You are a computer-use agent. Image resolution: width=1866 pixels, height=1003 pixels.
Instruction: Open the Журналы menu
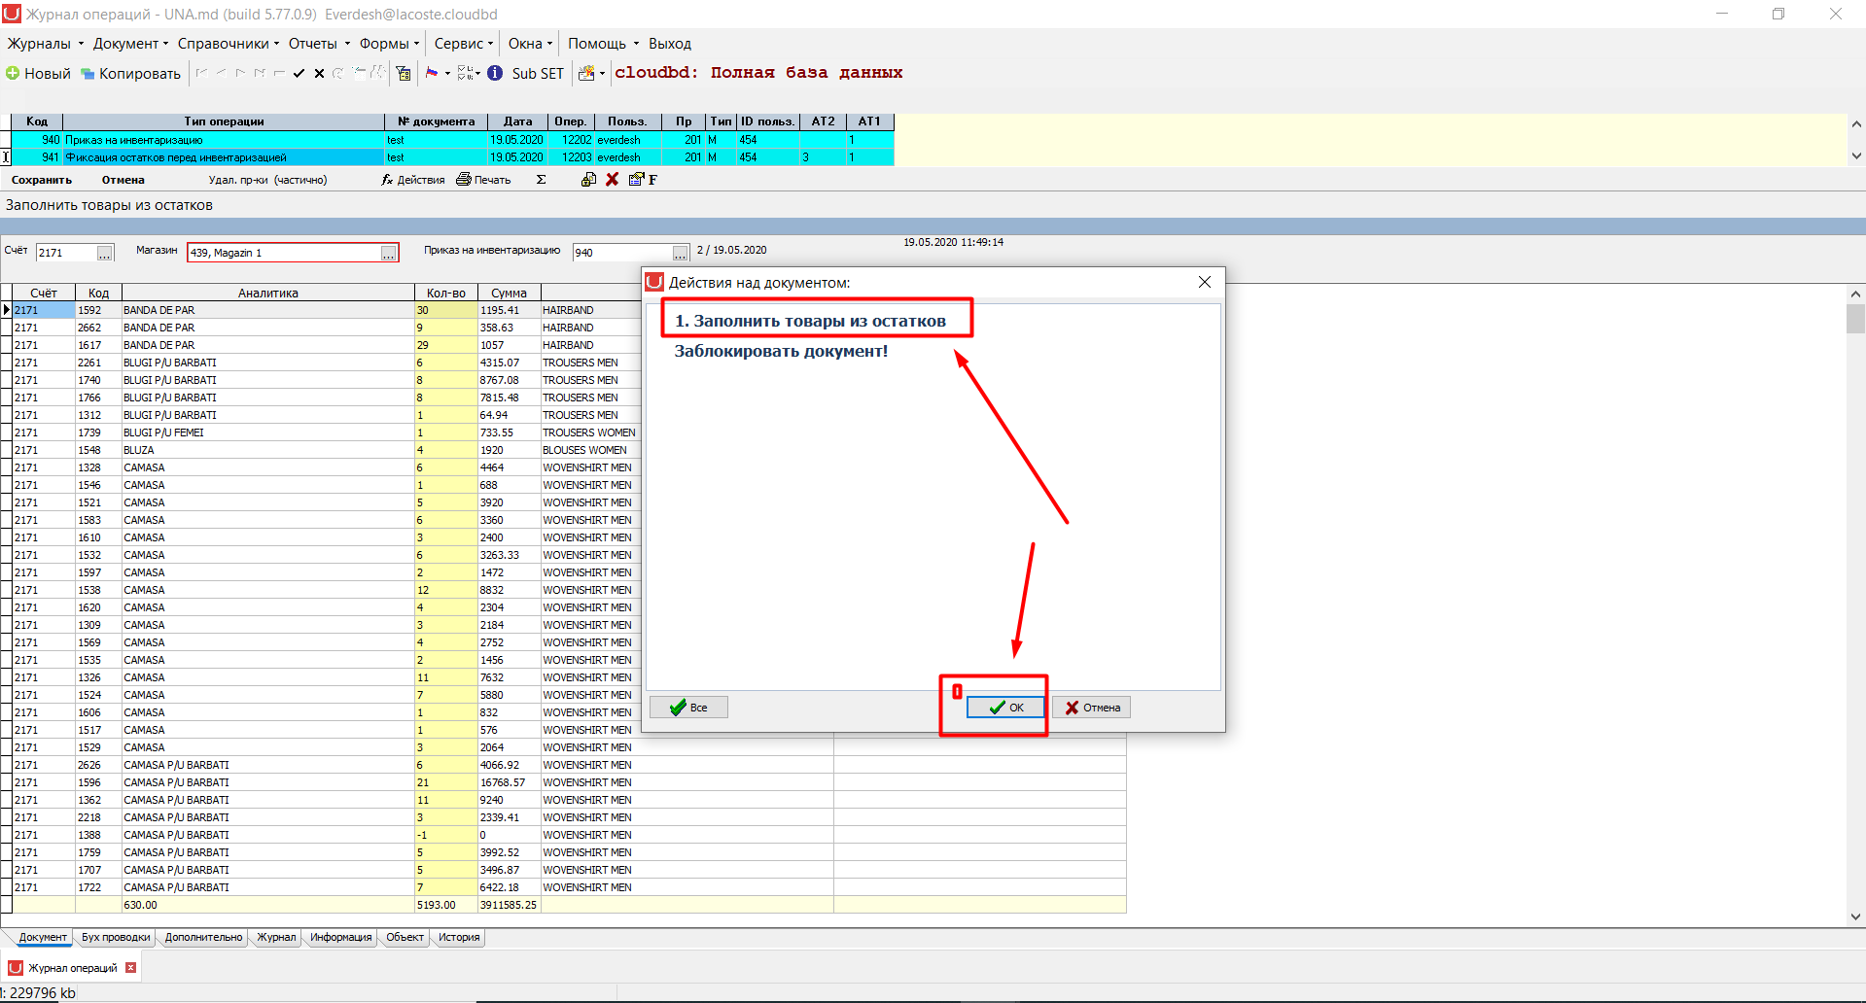[x=45, y=44]
